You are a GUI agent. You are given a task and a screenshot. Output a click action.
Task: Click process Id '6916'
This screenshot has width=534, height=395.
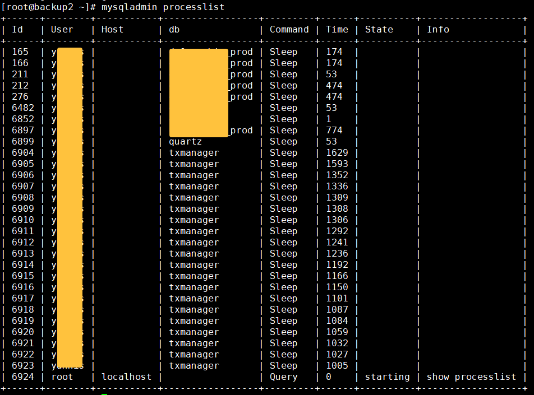tap(23, 287)
